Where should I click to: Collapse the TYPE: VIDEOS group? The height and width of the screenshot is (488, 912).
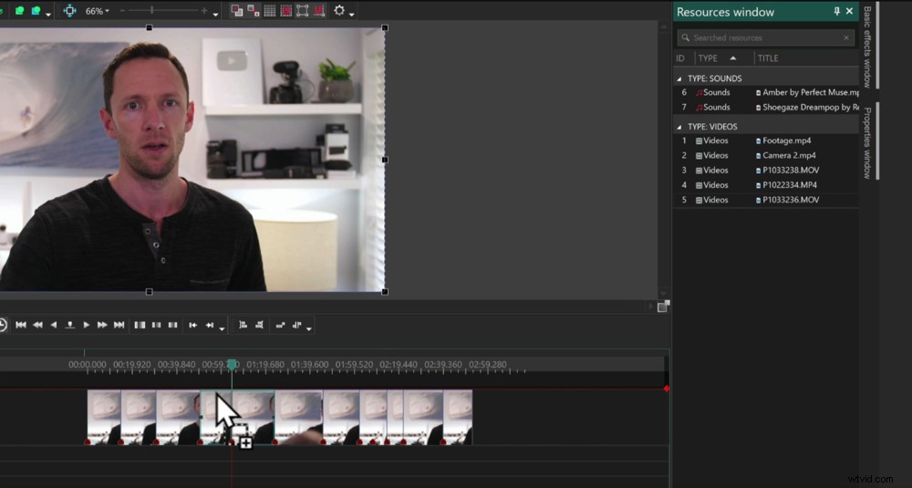pos(679,127)
